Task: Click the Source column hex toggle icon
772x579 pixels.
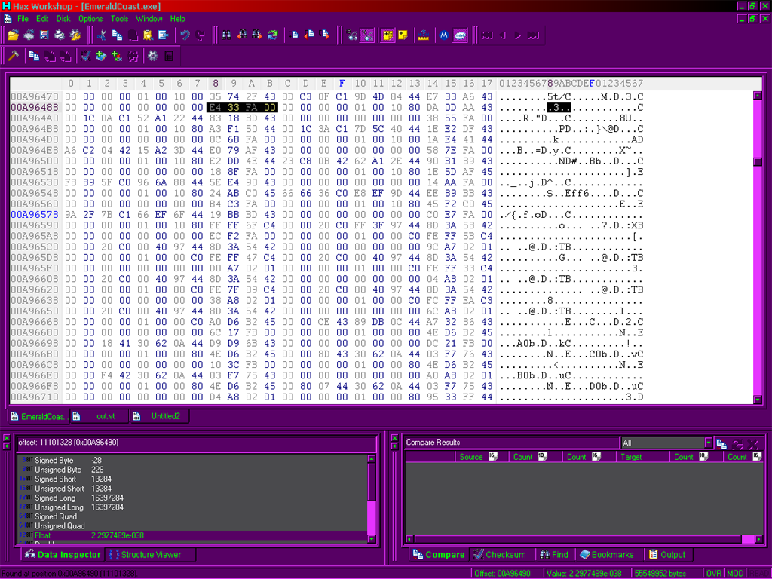Action: [x=493, y=456]
